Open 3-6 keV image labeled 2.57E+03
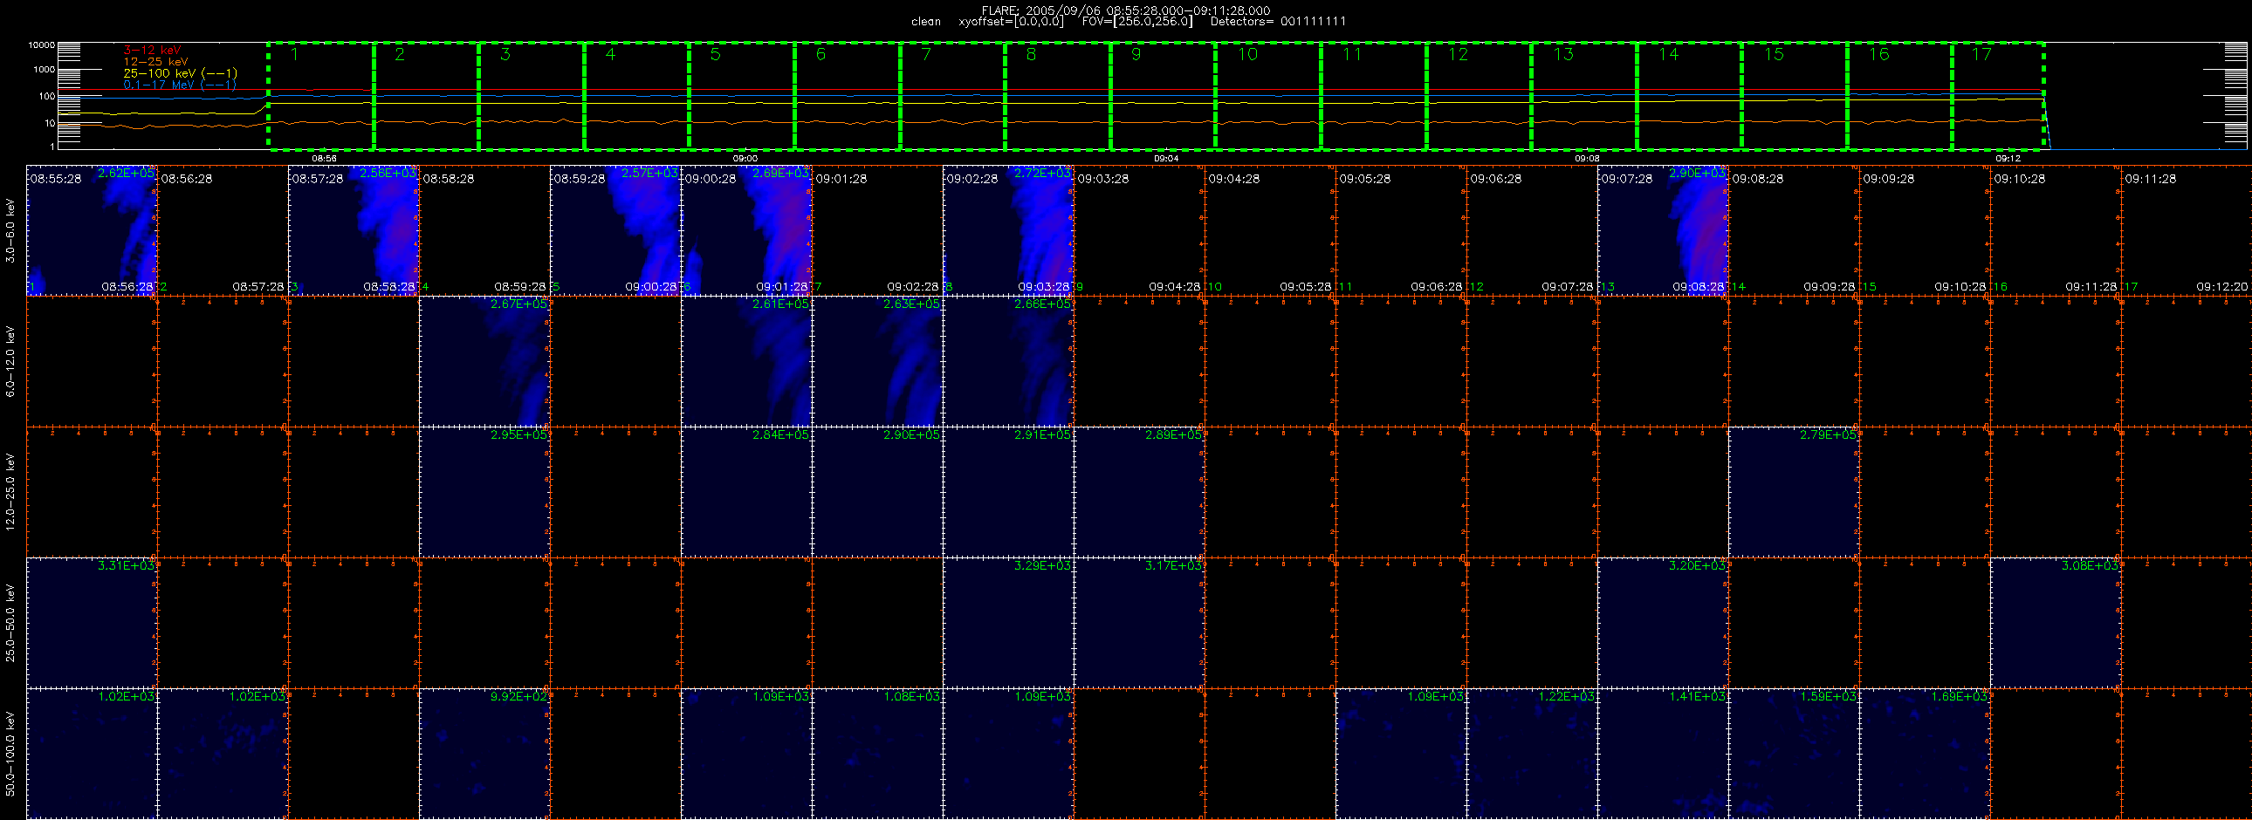 [615, 230]
